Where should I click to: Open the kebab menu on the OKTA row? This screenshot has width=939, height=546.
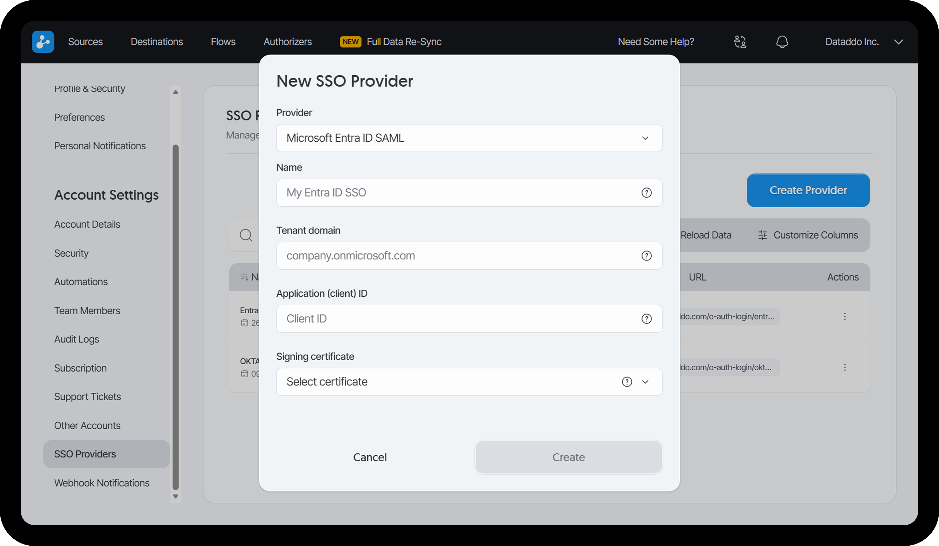(845, 367)
